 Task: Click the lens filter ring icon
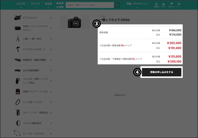click(x=18, y=102)
